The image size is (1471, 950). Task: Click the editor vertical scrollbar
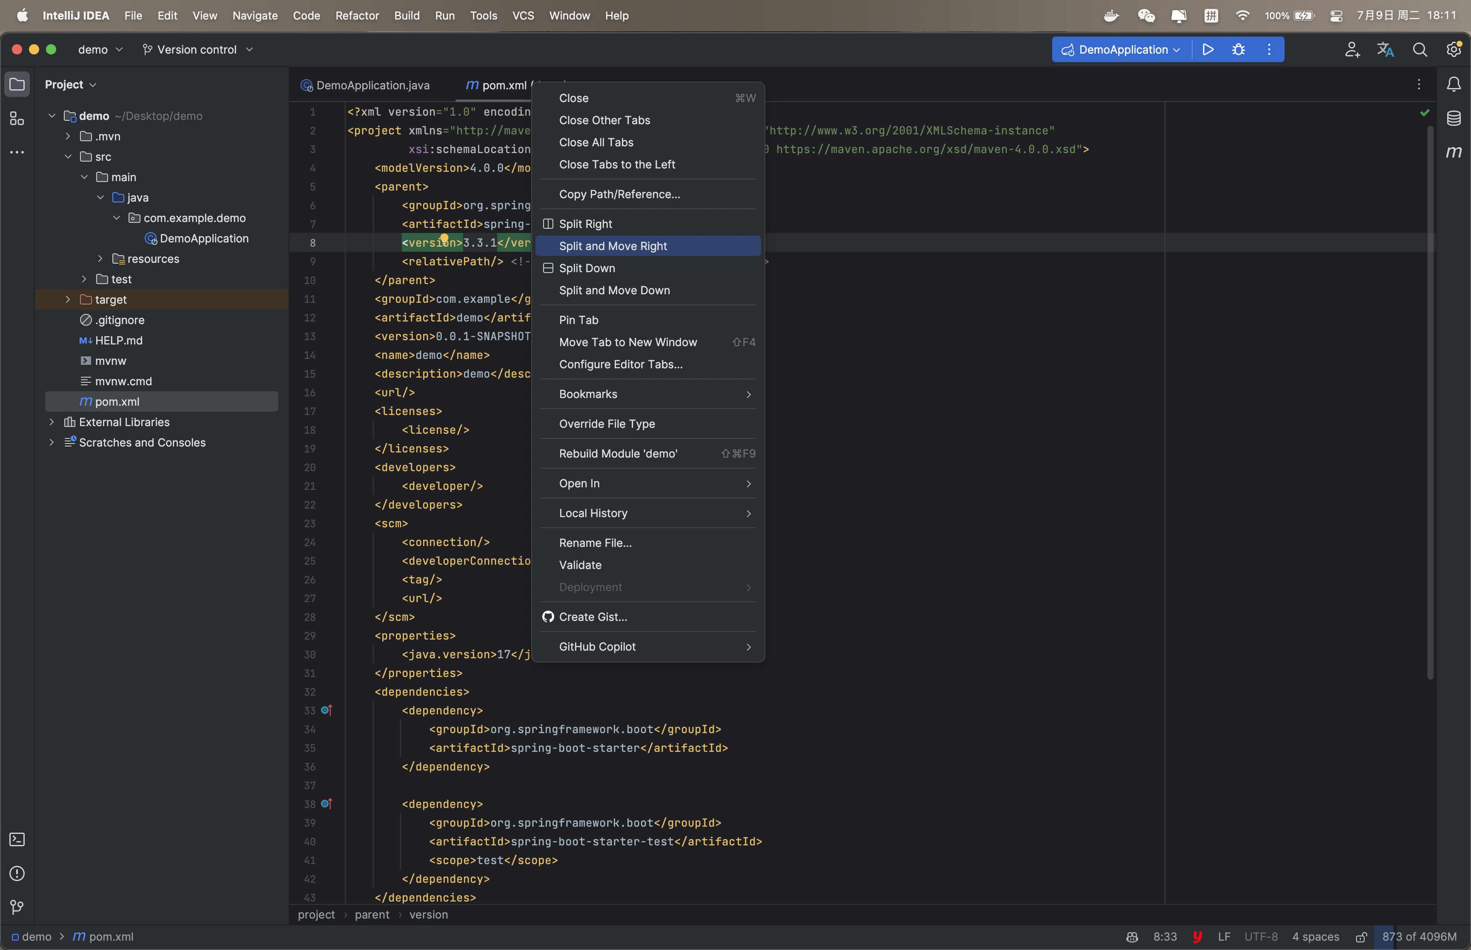[x=1430, y=401]
